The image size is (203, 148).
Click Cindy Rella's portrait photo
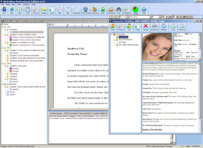[x=157, y=47]
